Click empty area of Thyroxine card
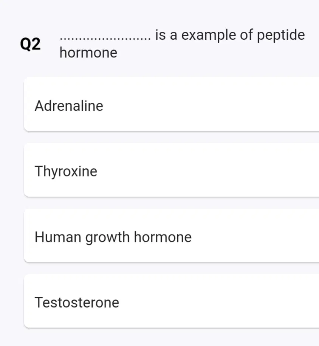Image resolution: width=319 pixels, height=346 pixels. (221, 170)
